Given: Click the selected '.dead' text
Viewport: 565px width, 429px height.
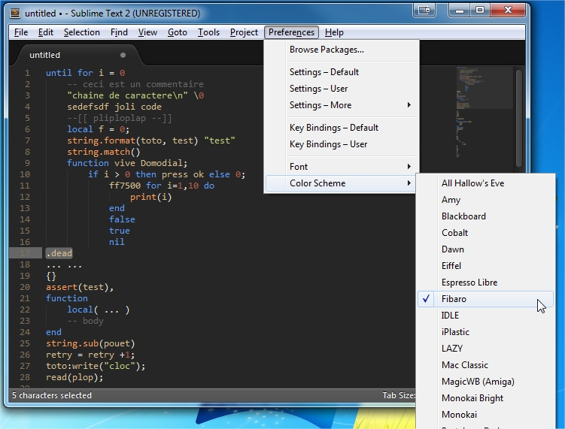Looking at the screenshot, I should (x=59, y=253).
